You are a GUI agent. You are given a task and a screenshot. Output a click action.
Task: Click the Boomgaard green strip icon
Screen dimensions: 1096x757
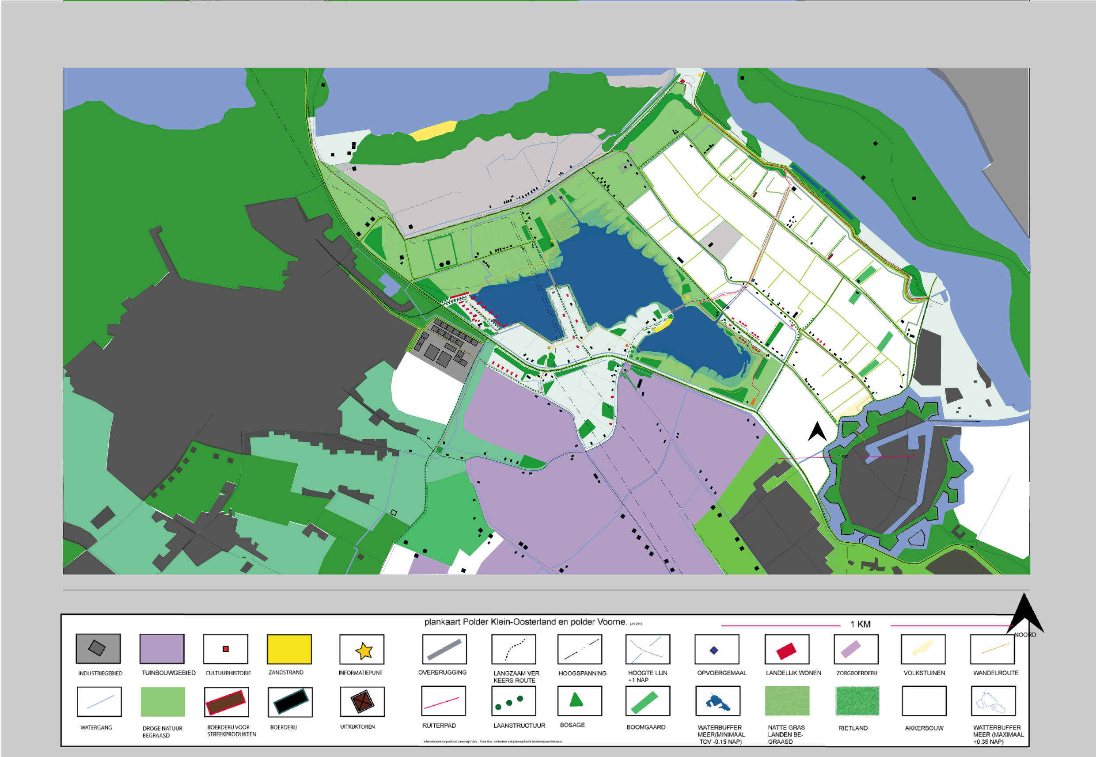(645, 703)
